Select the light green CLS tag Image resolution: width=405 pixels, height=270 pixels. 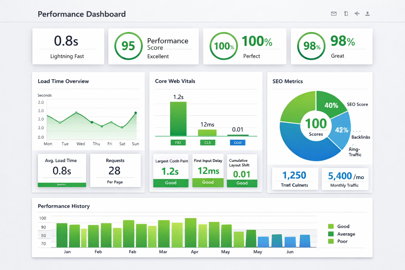(208, 143)
